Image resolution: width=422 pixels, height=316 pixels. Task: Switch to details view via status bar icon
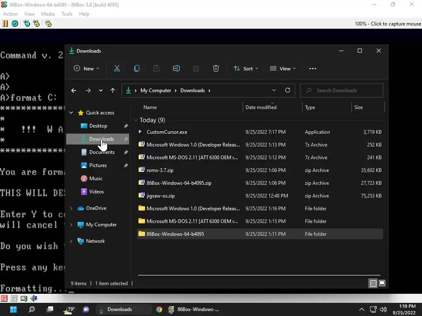pos(373,283)
